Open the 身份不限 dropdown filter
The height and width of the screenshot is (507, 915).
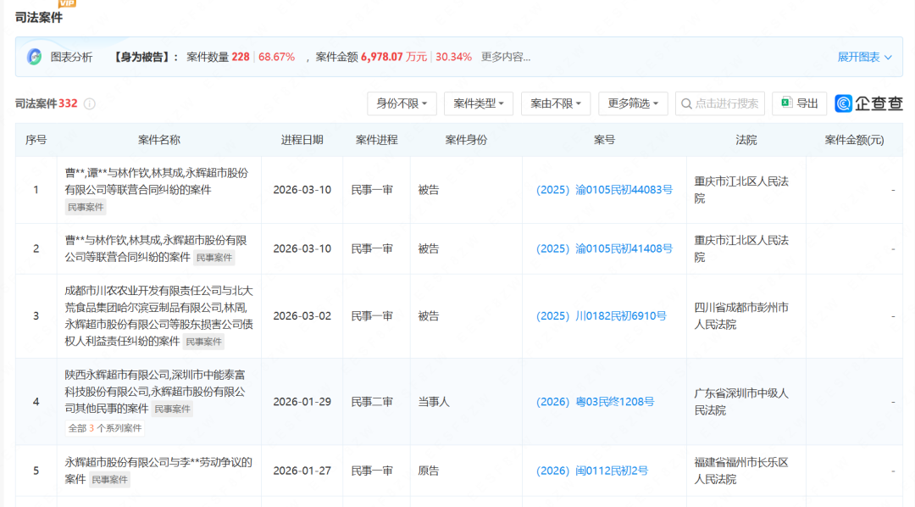coord(402,103)
